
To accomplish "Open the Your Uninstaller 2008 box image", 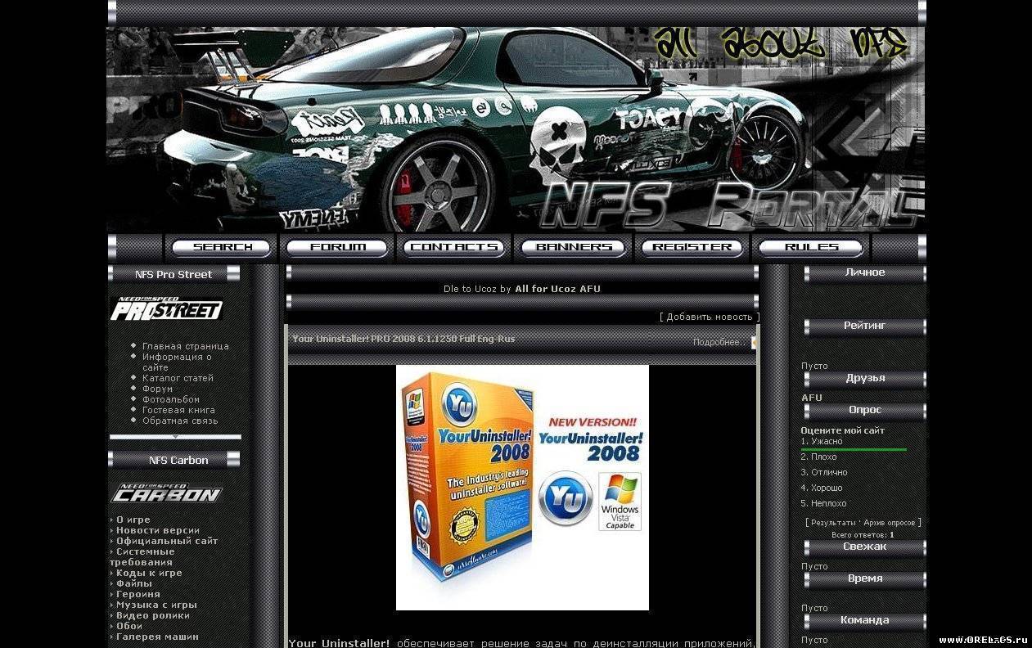I will point(522,488).
